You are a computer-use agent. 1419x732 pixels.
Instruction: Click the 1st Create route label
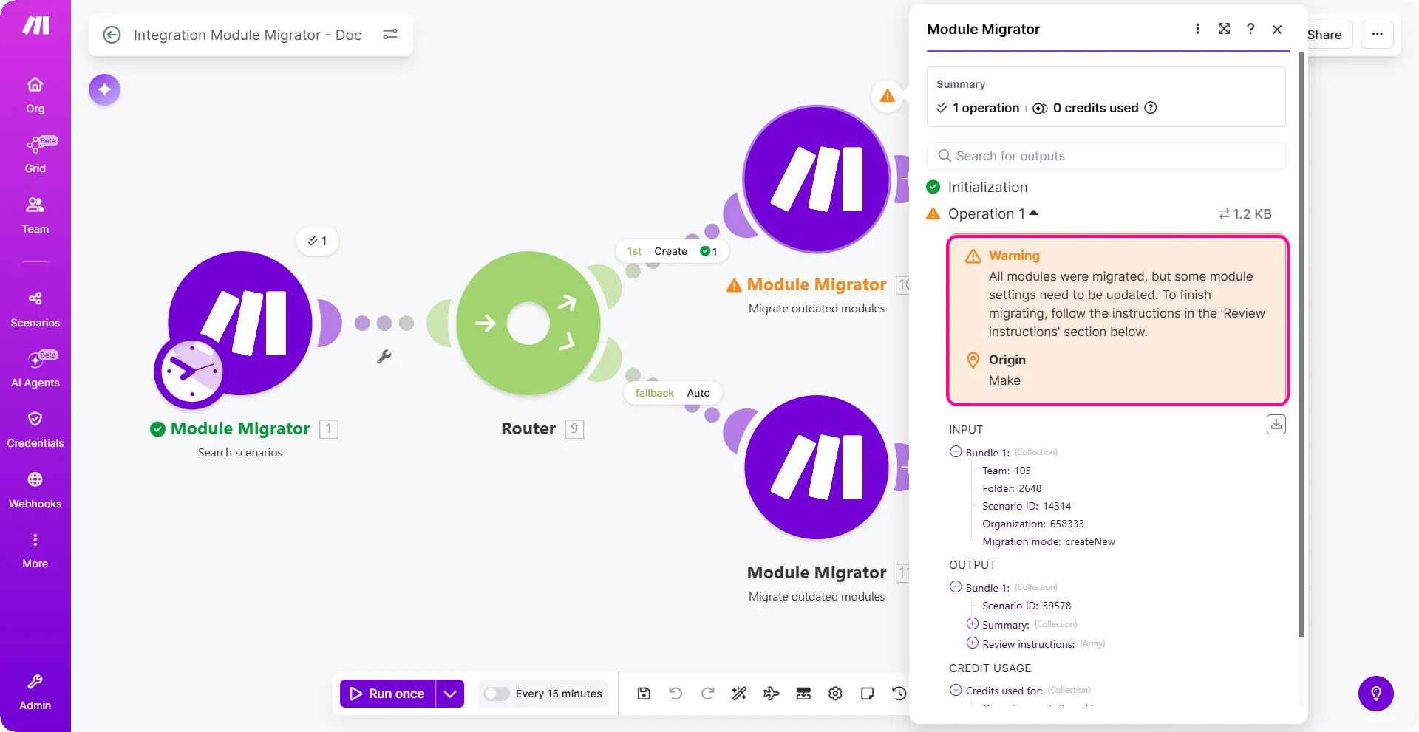(671, 251)
